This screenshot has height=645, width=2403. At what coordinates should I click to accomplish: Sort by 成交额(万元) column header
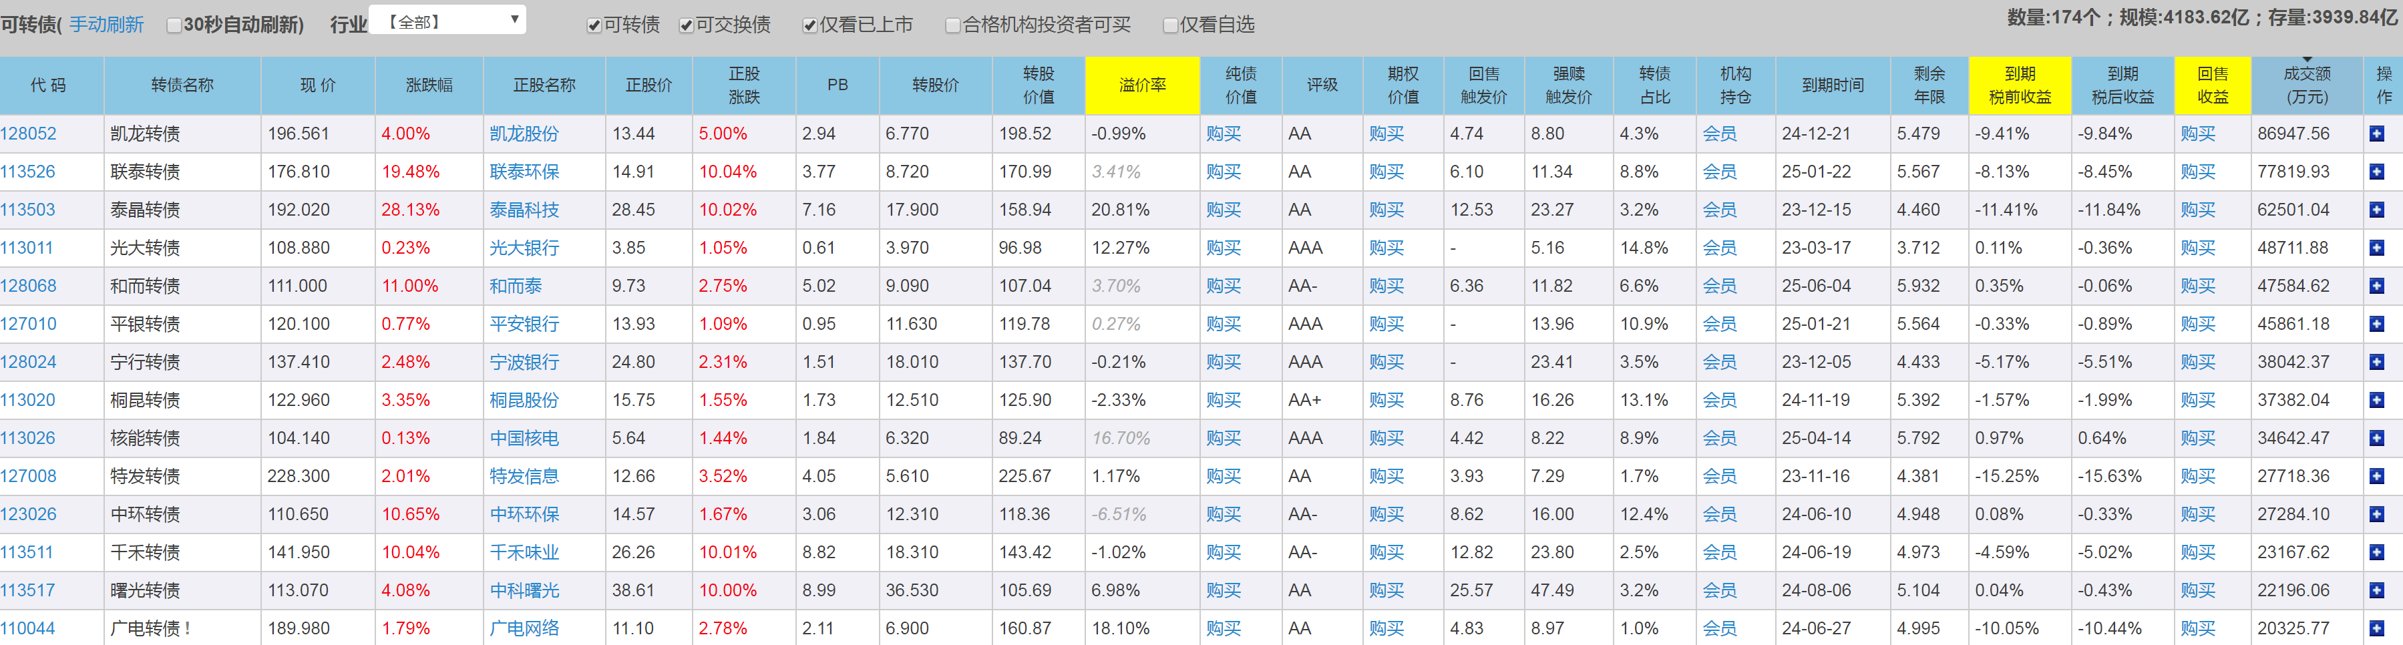pos(2306,85)
